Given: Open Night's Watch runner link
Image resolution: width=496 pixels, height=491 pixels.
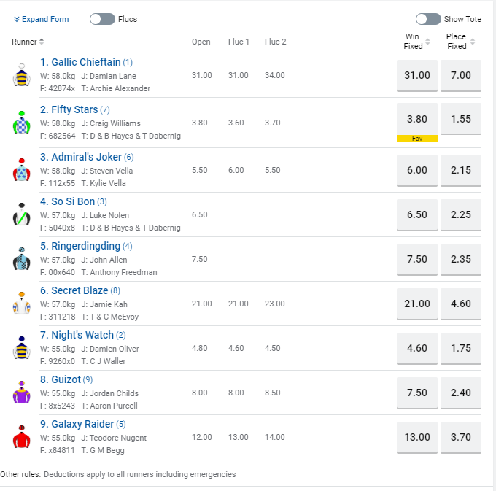Looking at the screenshot, I should click(82, 335).
